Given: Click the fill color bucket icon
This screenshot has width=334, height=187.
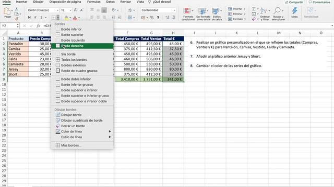Looking at the screenshot, I should pos(66,18).
